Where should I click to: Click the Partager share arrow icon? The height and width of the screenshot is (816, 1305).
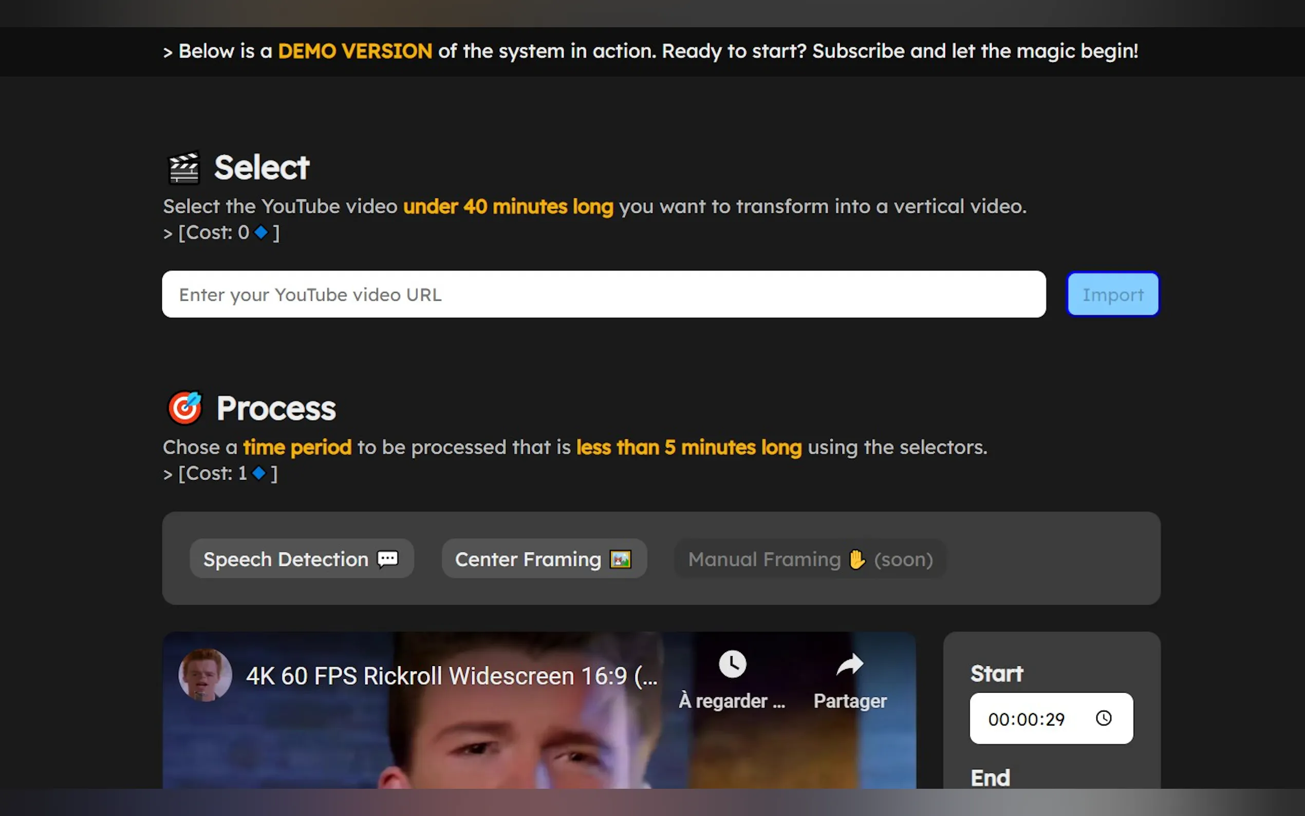[x=850, y=665]
